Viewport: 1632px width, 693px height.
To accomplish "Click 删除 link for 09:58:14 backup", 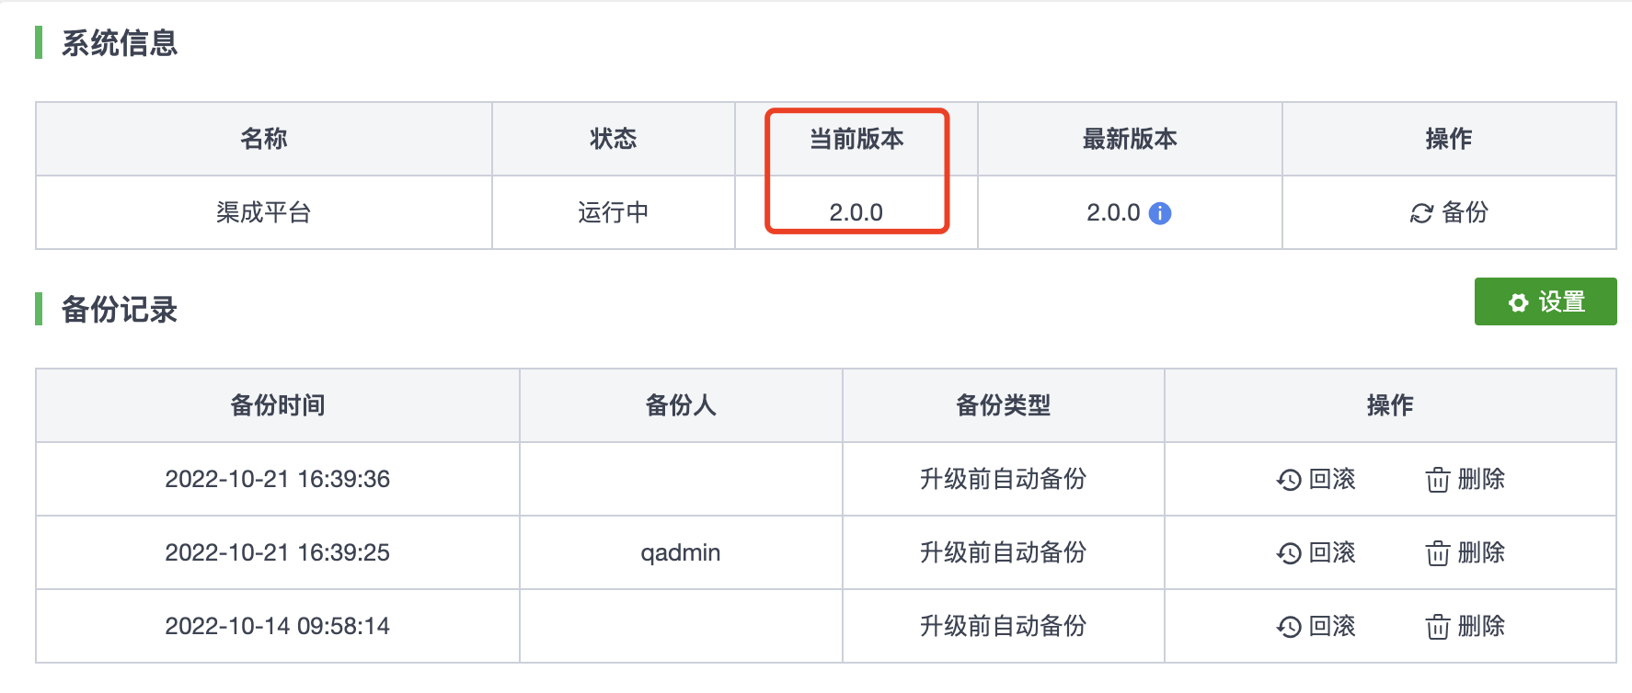I will pyautogui.click(x=1481, y=626).
